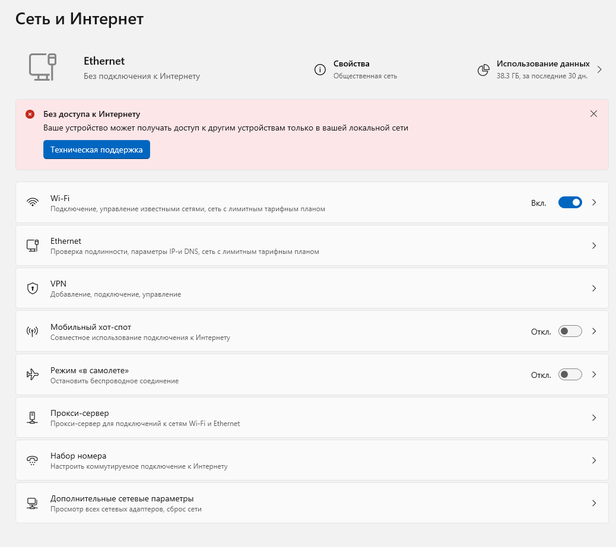Screen dimensions: 616x547
Task: Click the advanced network settings icon
Action: (x=33, y=503)
